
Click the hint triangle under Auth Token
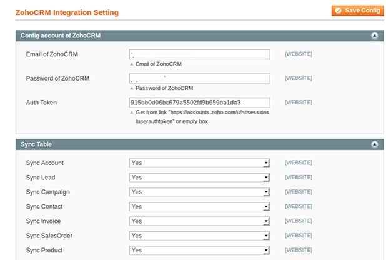click(131, 112)
